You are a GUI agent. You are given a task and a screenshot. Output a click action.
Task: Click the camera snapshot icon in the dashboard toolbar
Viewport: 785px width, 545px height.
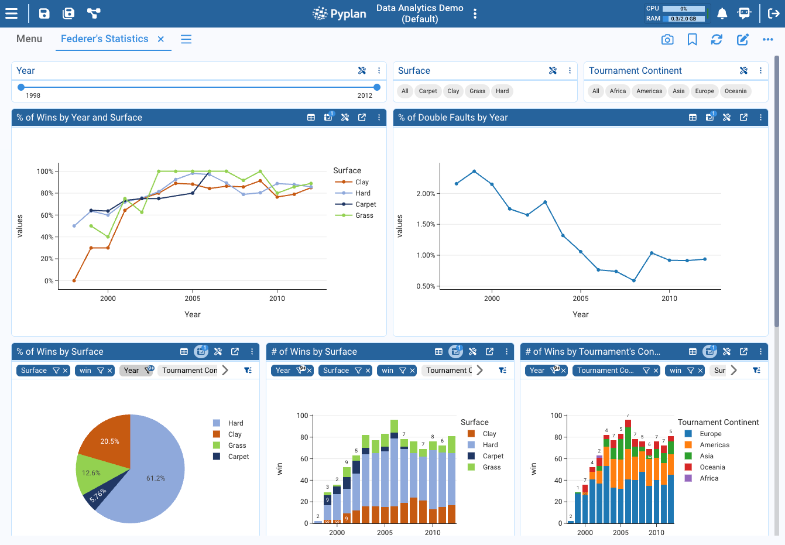667,39
